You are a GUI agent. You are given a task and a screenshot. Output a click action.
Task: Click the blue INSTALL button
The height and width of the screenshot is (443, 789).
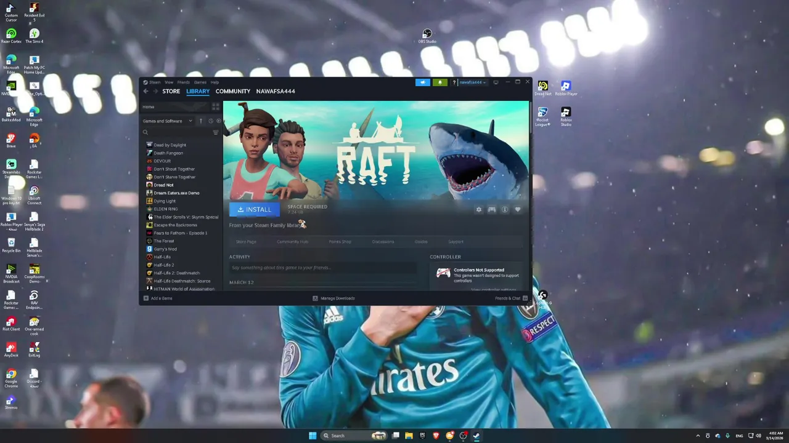(255, 210)
